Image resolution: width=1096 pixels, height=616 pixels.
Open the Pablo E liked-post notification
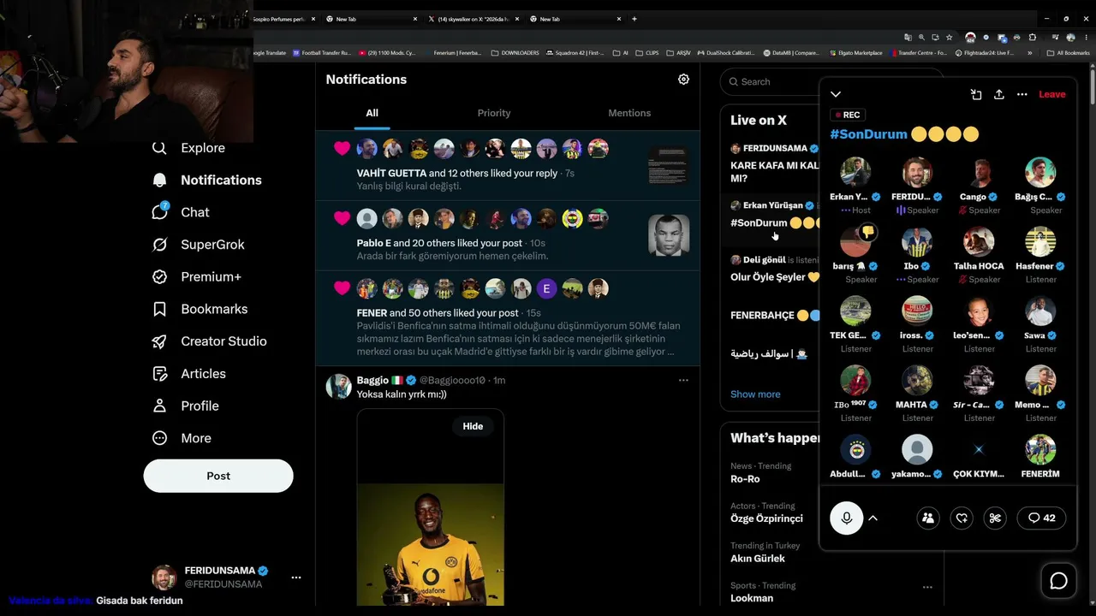(508, 236)
